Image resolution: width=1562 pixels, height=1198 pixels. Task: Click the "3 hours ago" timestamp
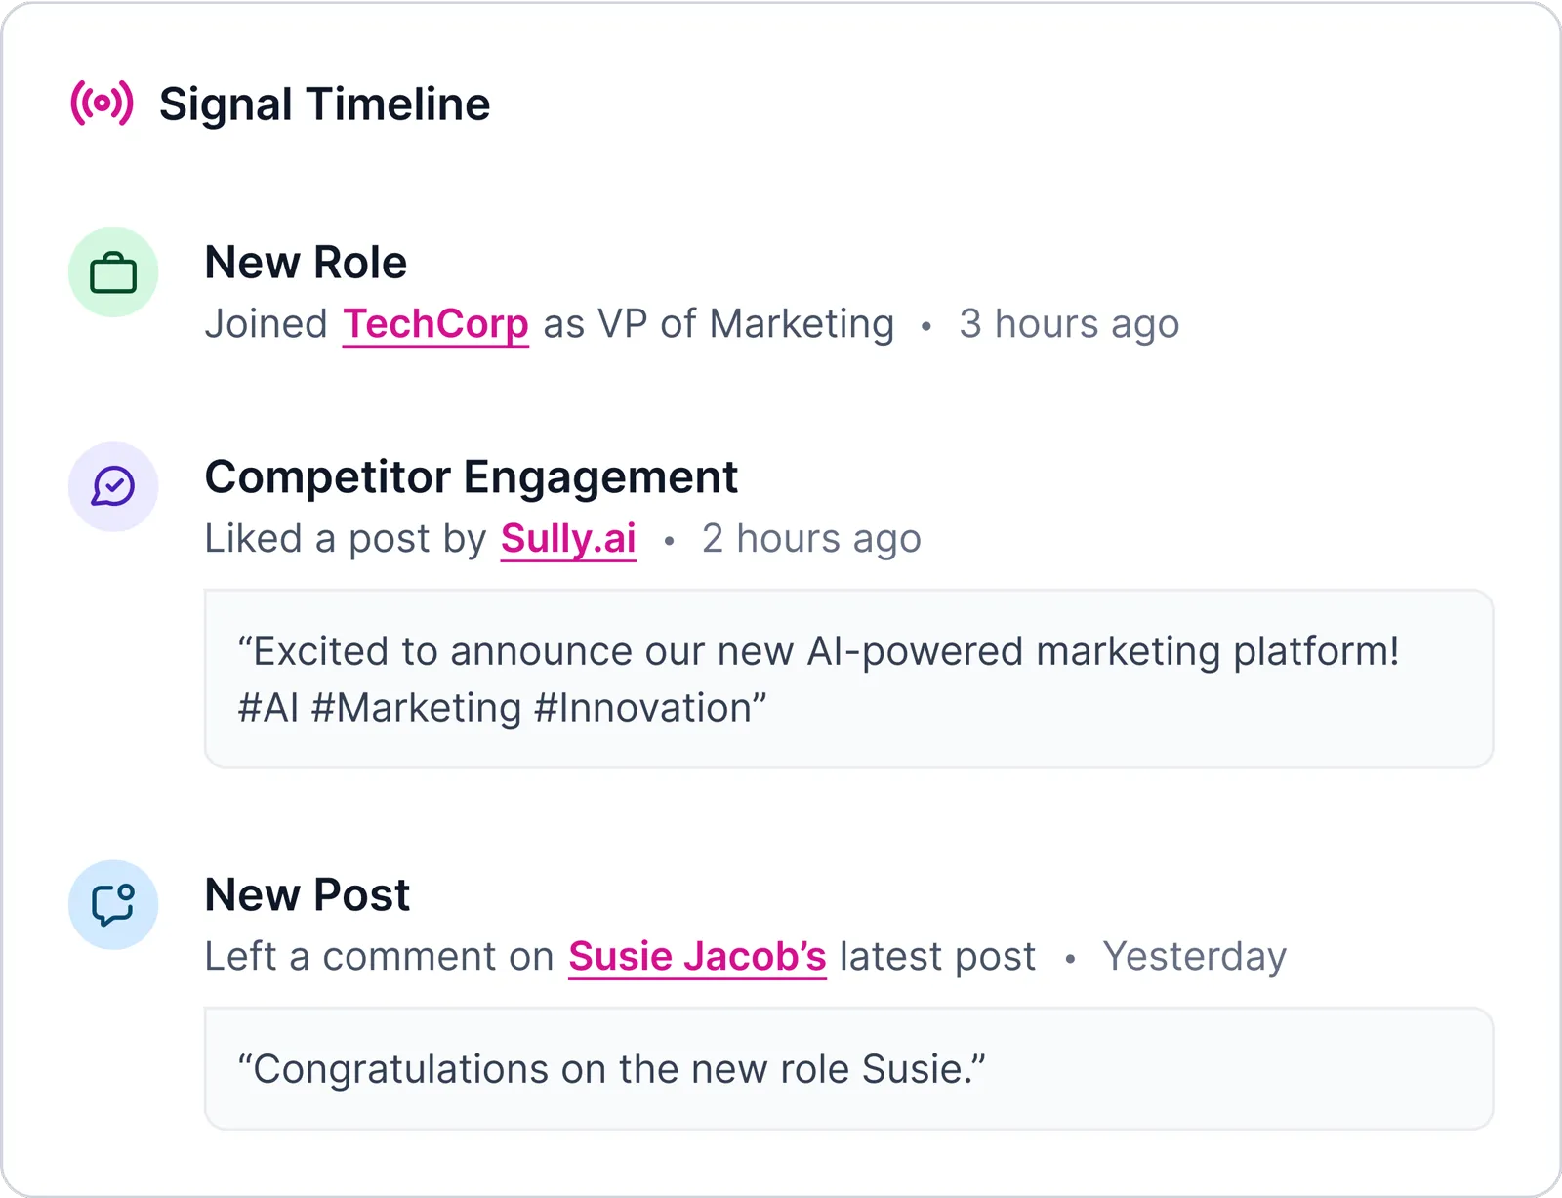(x=1069, y=324)
